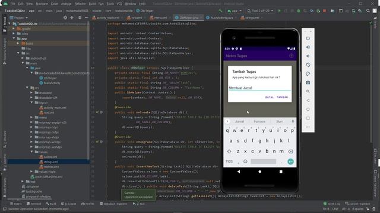Open search everywhere magnifier icon
The width and height of the screenshot is (380, 213).
tap(368, 11)
